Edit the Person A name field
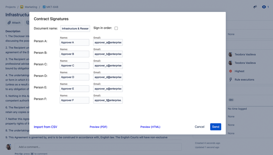 point(74,42)
